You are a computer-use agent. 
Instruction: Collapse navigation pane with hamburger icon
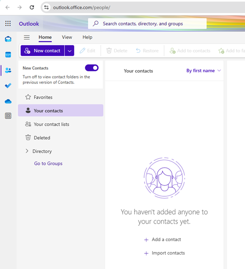point(27,37)
